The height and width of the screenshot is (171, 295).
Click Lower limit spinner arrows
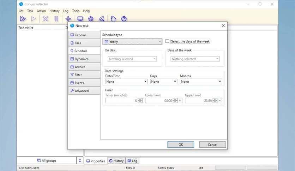175,101
